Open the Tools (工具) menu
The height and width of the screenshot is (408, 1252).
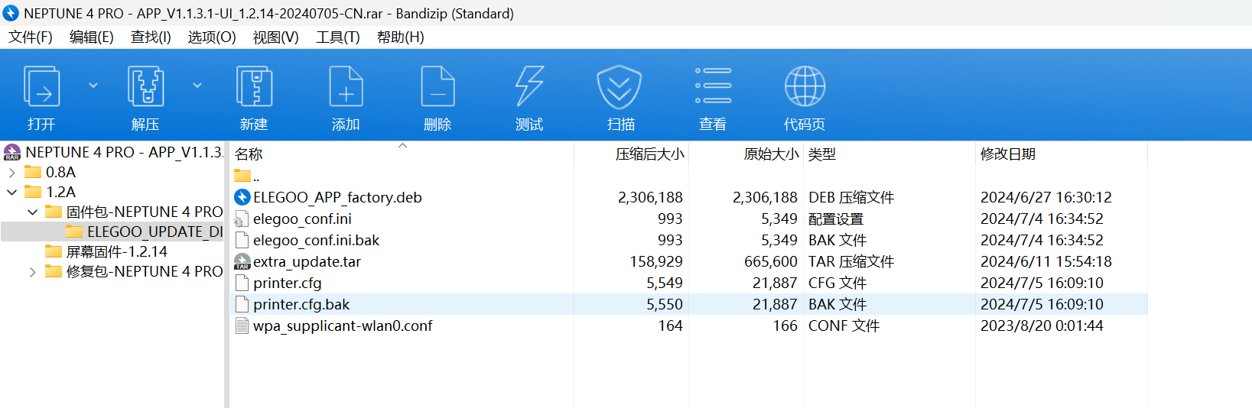(337, 37)
